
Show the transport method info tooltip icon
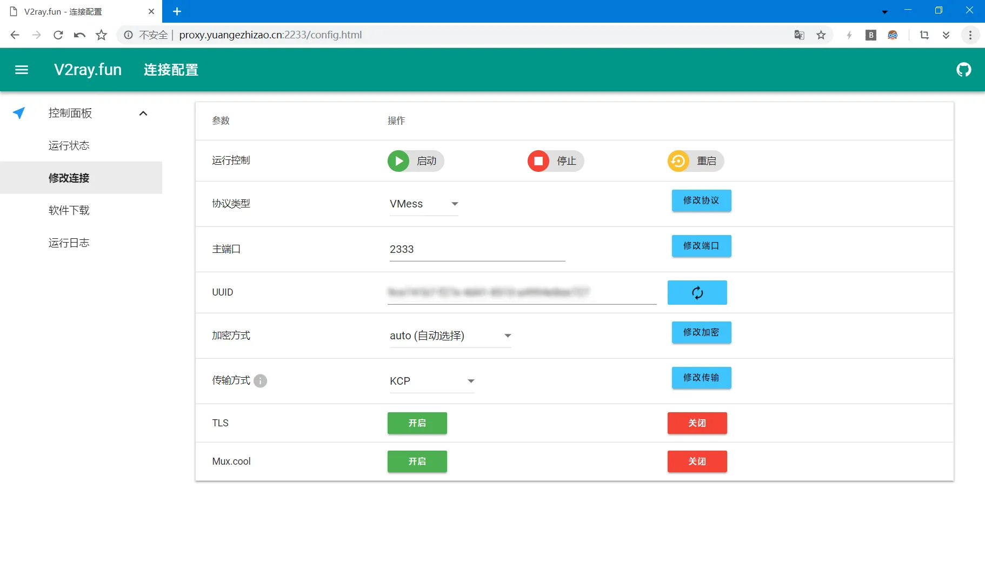260,381
